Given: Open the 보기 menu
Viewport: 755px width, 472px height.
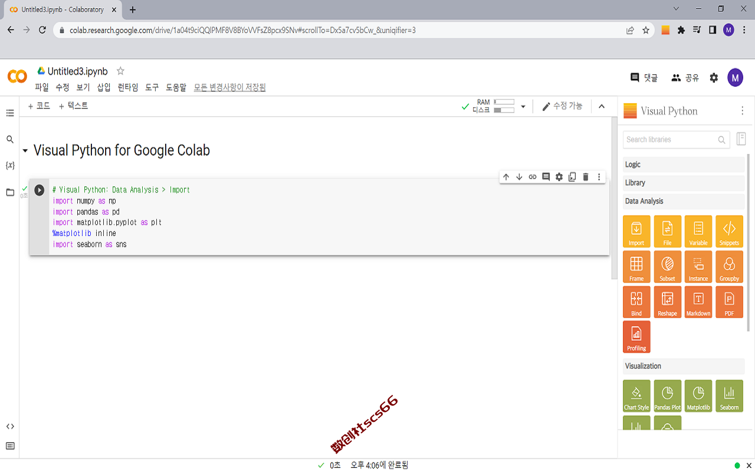Looking at the screenshot, I should (83, 87).
